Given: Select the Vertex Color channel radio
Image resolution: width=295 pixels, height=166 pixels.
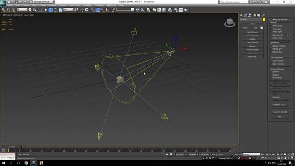Looking at the screenshot, I should tap(271, 26).
